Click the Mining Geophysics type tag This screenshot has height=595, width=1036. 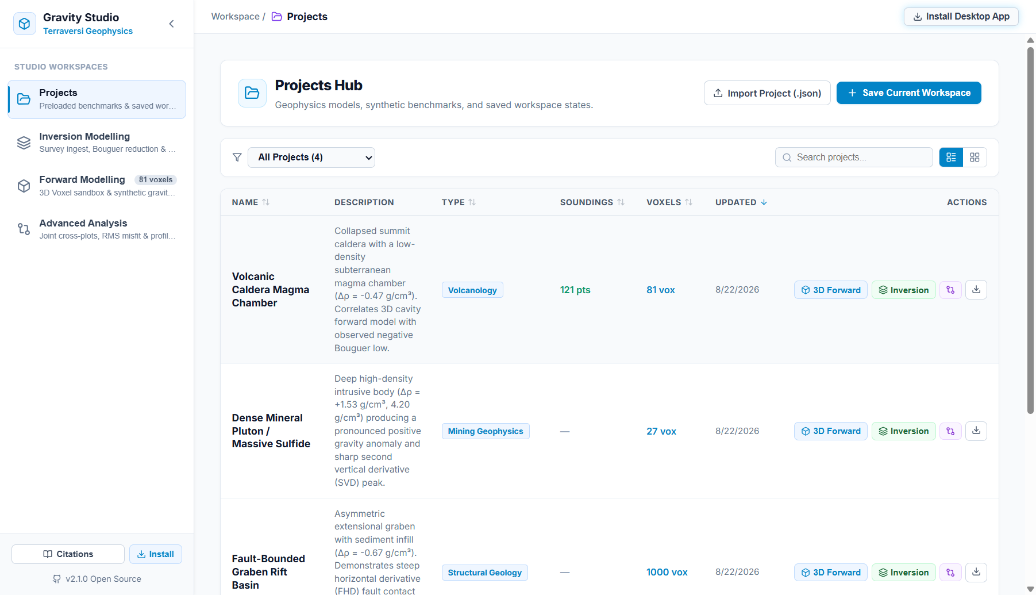[x=486, y=431]
